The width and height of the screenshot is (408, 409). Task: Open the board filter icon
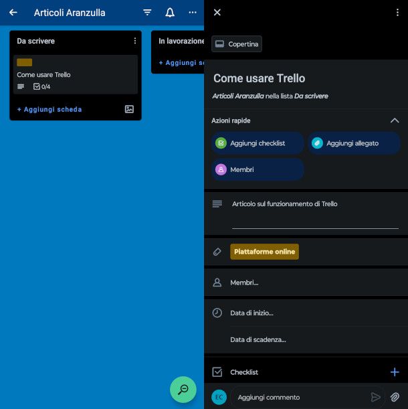pyautogui.click(x=147, y=12)
